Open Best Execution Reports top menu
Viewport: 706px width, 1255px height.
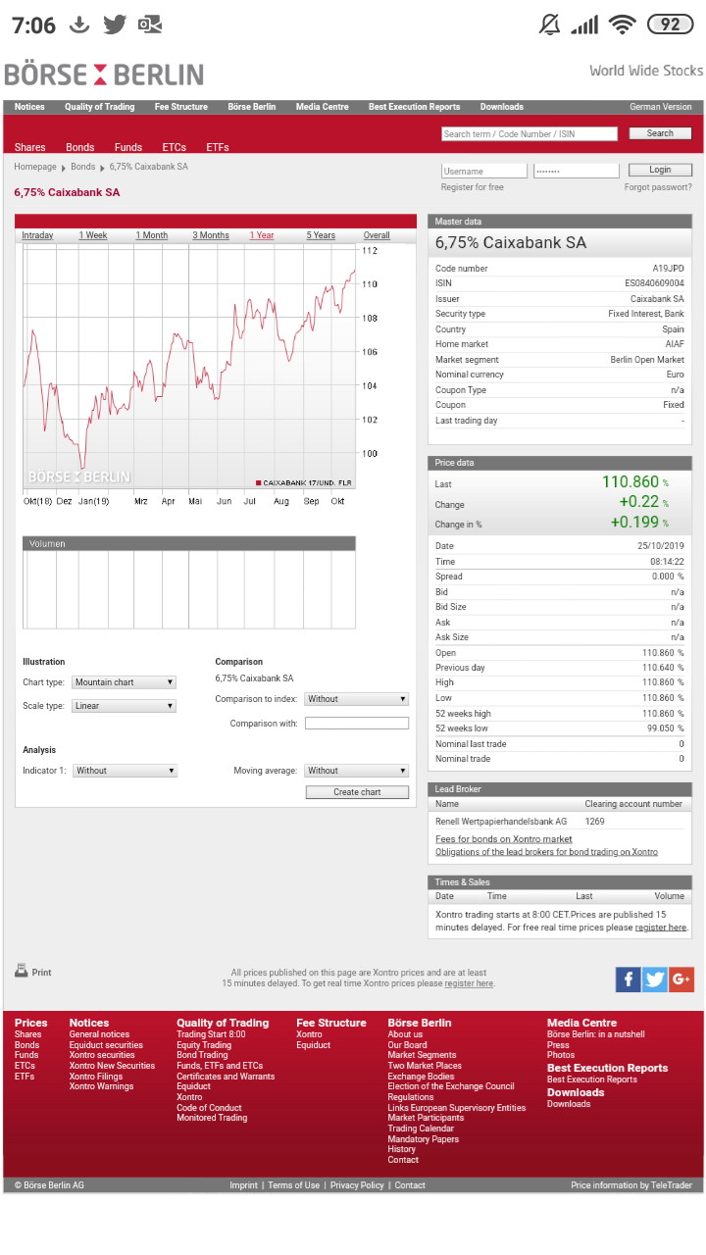pos(414,107)
